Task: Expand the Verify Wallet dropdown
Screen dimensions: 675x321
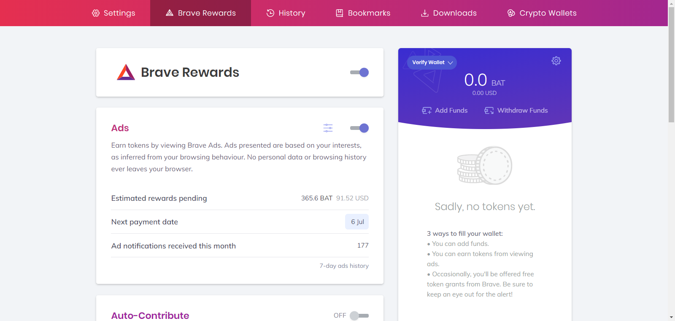Action: [x=432, y=62]
